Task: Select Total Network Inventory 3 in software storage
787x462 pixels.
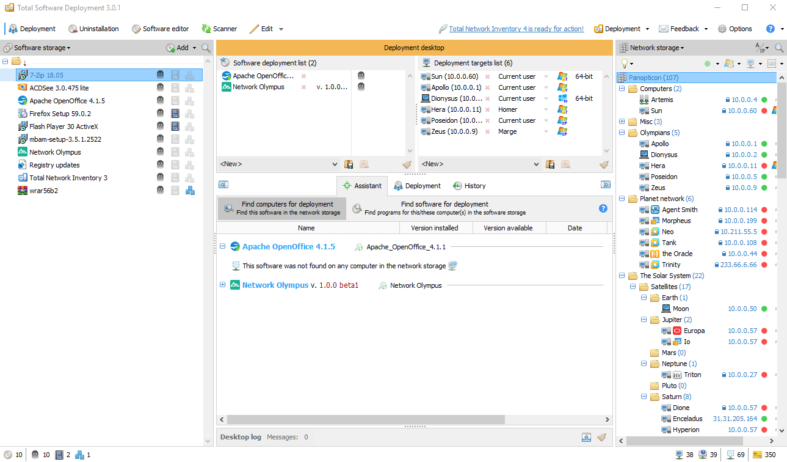Action: click(68, 178)
